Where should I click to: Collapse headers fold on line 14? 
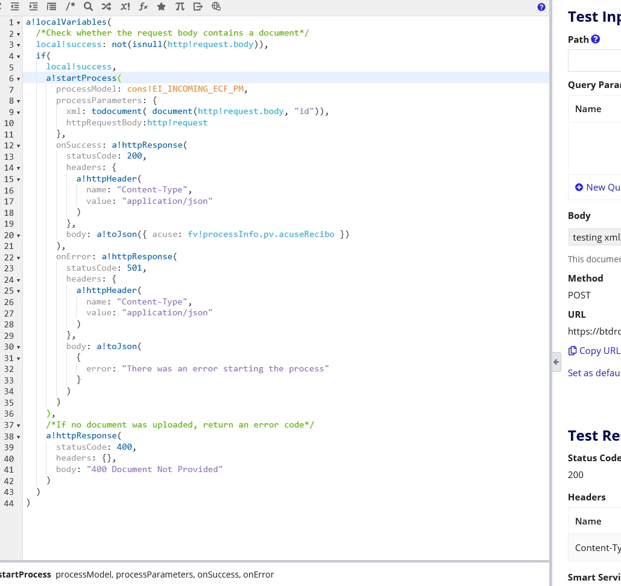point(18,168)
